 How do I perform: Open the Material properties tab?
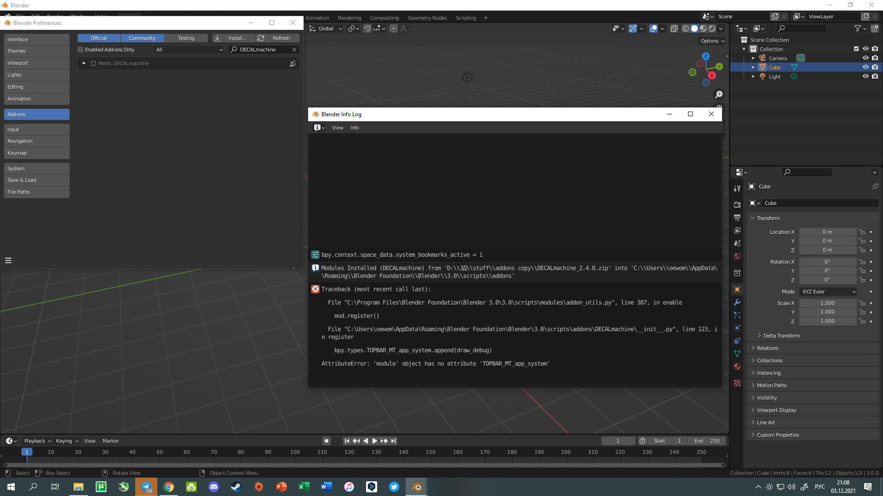coord(737,366)
